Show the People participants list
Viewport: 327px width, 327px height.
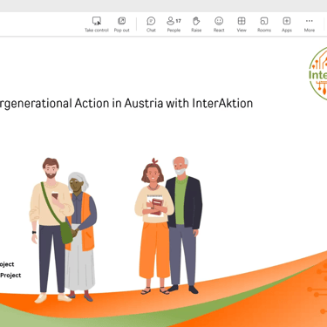coord(174,24)
